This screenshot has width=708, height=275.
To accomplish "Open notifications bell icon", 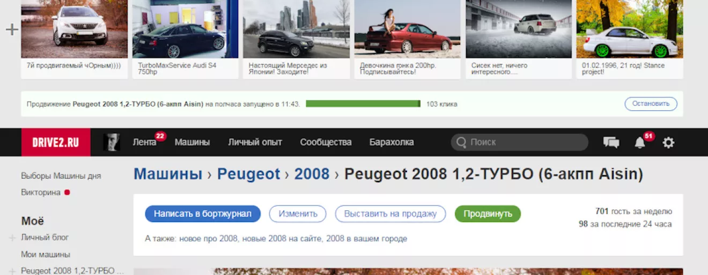I will 639,143.
